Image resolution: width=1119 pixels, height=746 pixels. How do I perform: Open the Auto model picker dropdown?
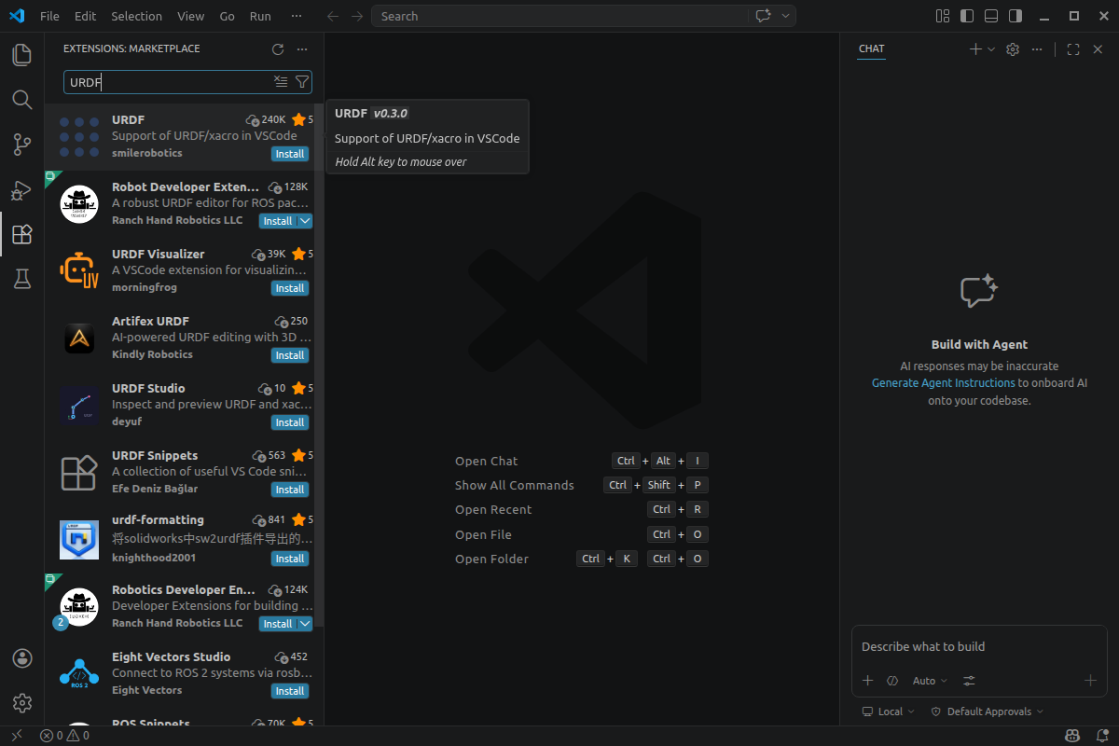pyautogui.click(x=930, y=681)
